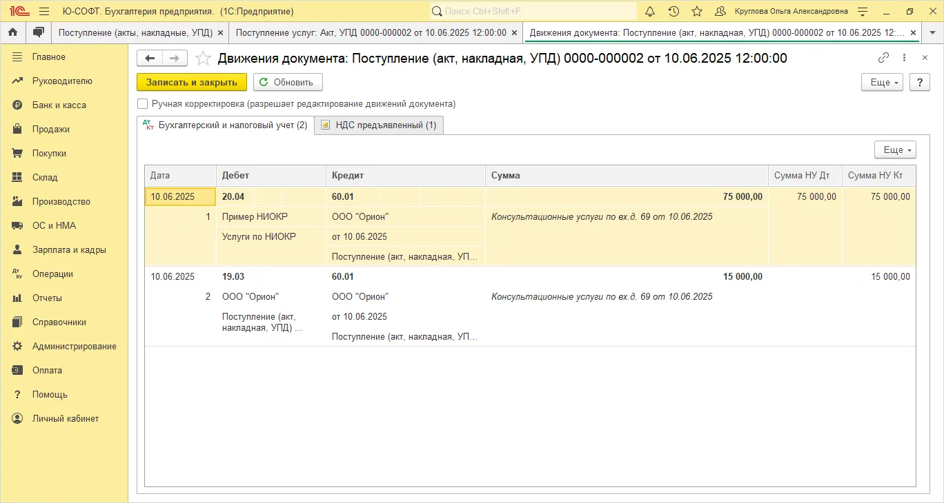The width and height of the screenshot is (944, 503).
Task: Open the history clock icon
Action: click(x=673, y=12)
